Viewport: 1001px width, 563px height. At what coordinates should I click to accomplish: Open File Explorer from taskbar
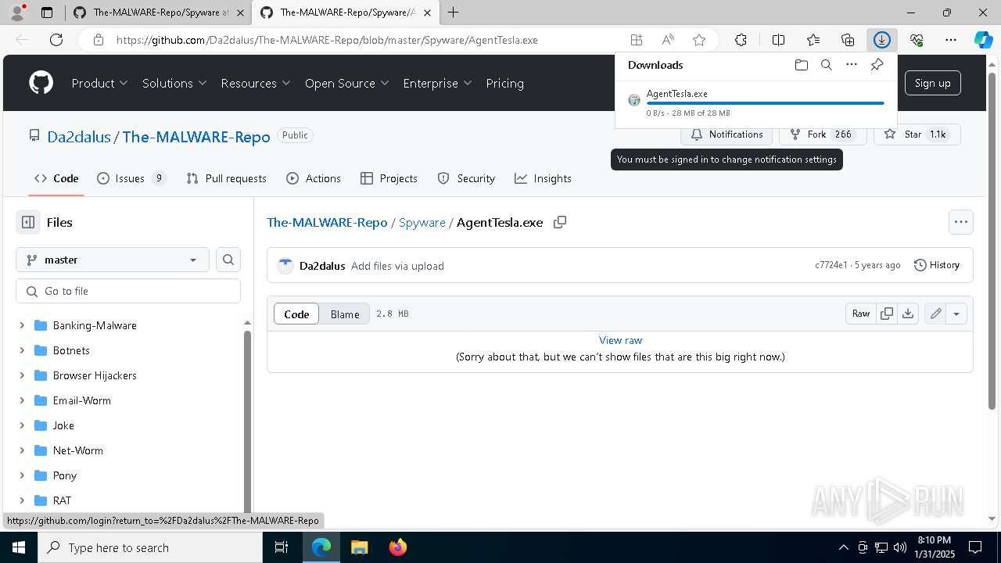(x=359, y=547)
